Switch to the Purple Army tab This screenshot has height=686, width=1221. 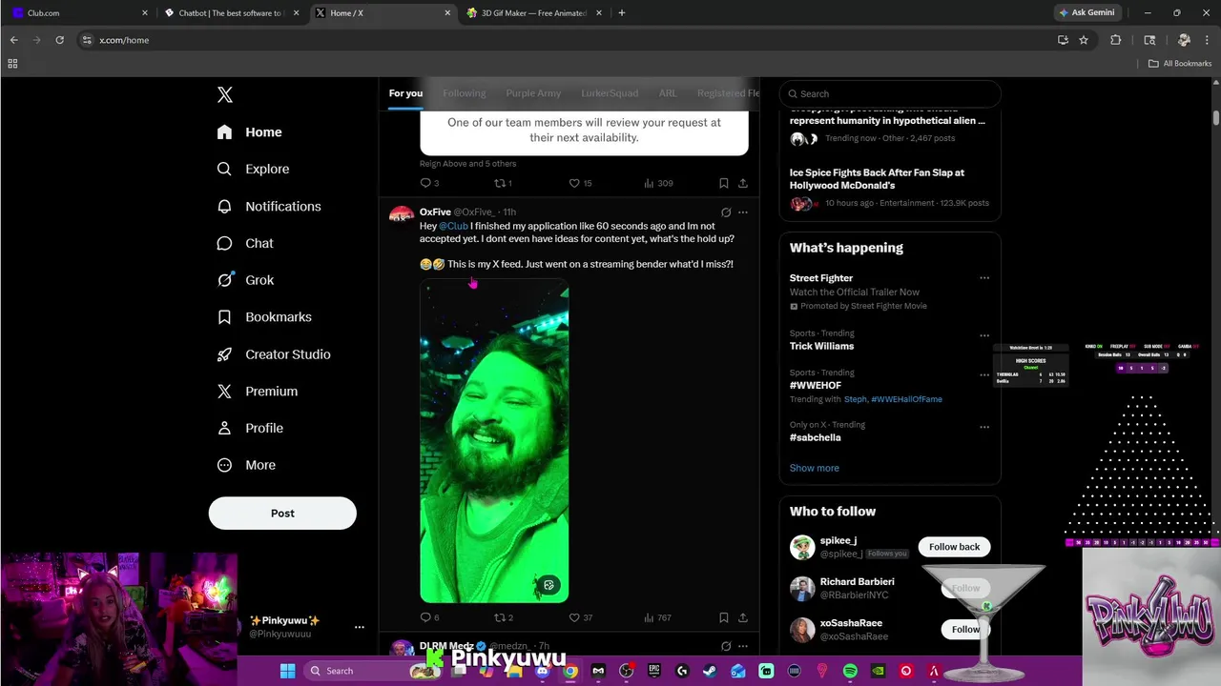point(533,93)
